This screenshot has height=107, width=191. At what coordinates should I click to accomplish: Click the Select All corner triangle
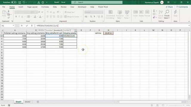2,30
